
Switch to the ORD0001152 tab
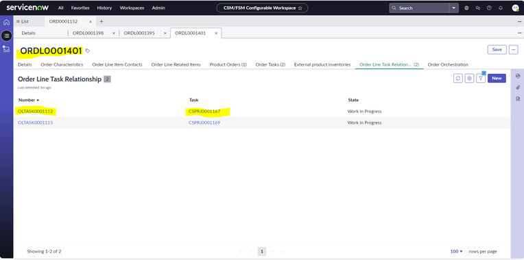(x=64, y=21)
